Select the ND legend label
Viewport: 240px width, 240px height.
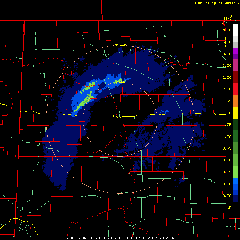229,208
